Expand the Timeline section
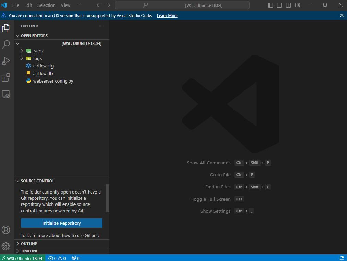Viewport: 347px width, 261px height. [x=62, y=251]
